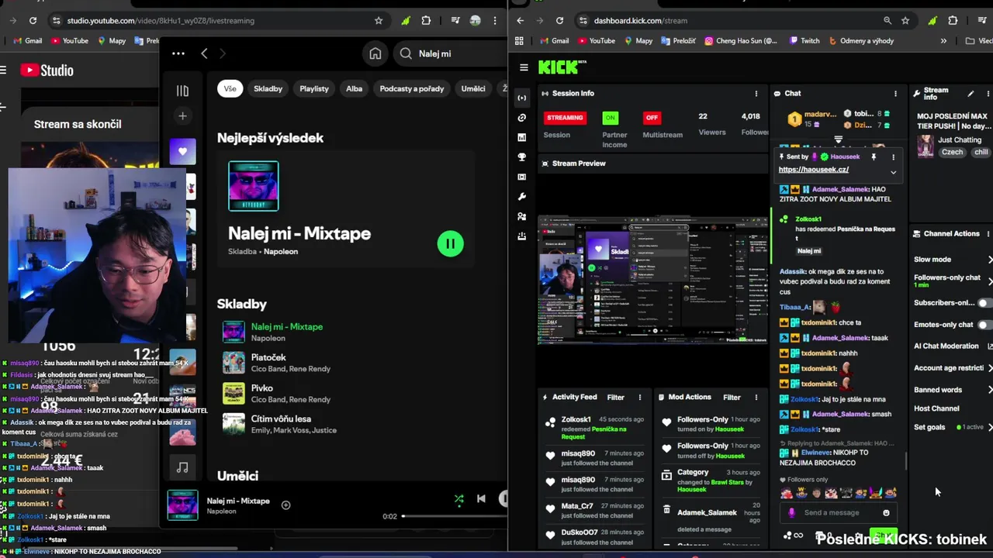Open Channel Actions three-dot menu
The image size is (993, 558).
pyautogui.click(x=988, y=234)
